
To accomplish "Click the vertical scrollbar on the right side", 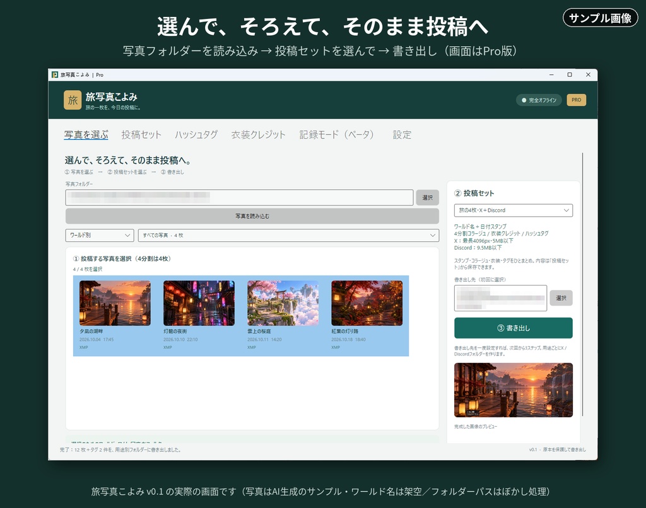I will pos(582,284).
